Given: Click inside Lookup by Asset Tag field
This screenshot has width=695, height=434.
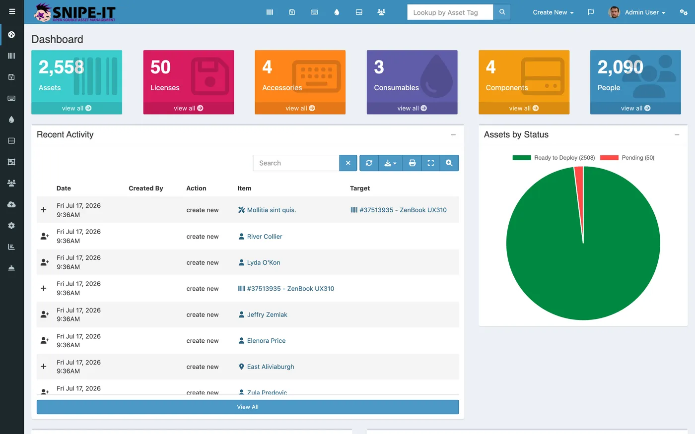Looking at the screenshot, I should 450,12.
